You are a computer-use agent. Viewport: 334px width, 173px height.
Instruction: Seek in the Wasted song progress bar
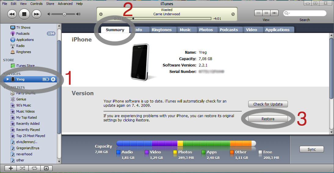pyautogui.click(x=167, y=19)
